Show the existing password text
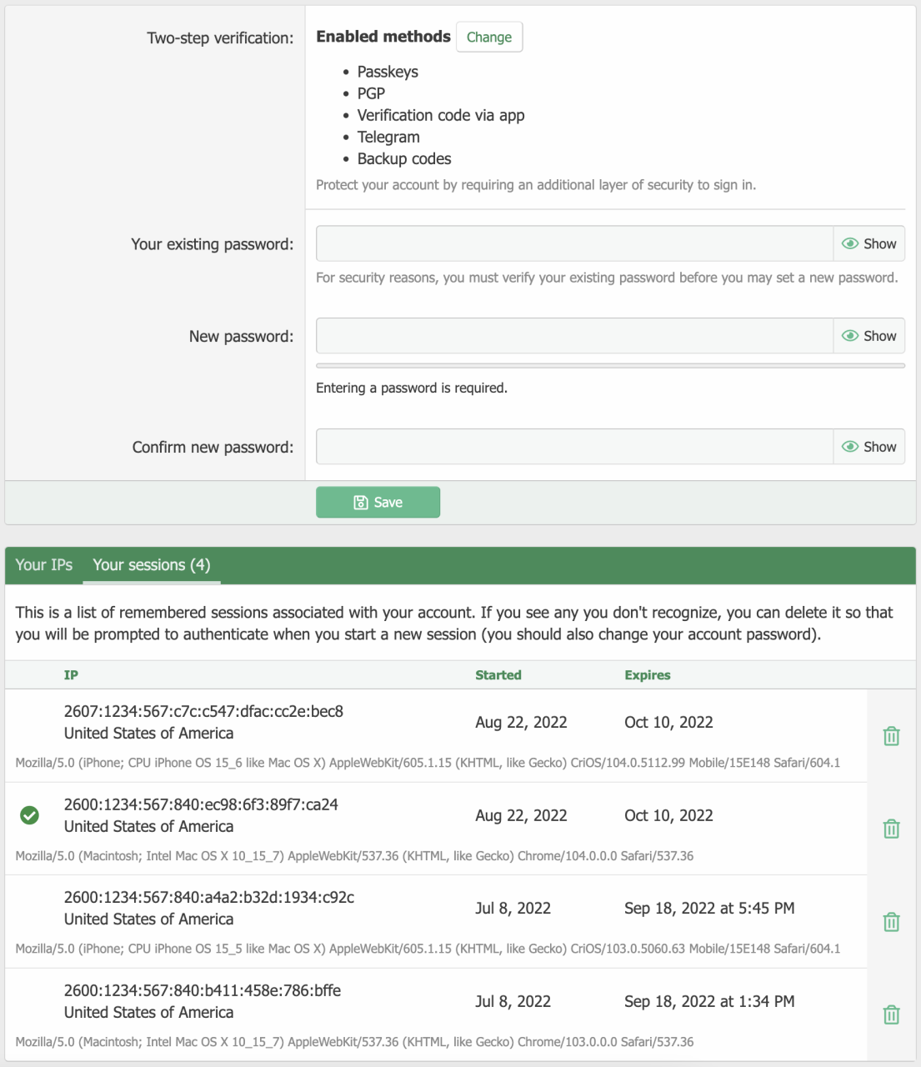The image size is (921, 1067). 869,243
